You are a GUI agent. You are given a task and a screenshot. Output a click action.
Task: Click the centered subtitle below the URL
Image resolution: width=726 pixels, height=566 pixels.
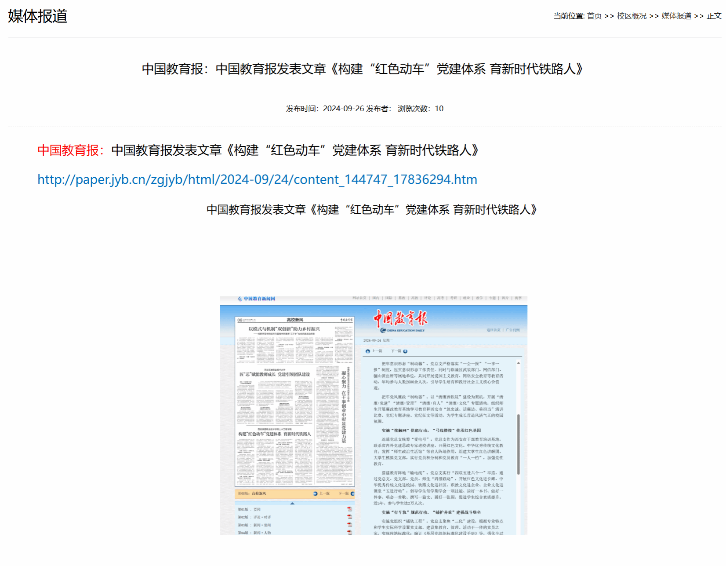[x=372, y=210]
